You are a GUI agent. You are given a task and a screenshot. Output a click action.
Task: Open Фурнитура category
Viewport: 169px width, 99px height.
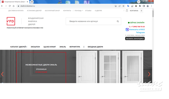[75, 47]
